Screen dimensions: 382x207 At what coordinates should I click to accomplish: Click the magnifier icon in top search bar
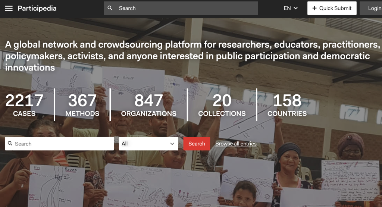(110, 8)
